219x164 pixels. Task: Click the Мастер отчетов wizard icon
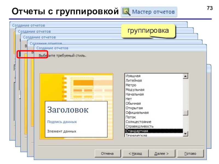pyautogui.click(x=126, y=12)
